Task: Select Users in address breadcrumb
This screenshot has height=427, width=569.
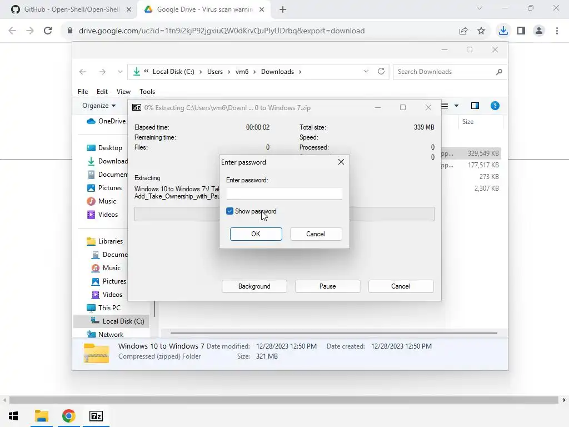Action: click(215, 72)
